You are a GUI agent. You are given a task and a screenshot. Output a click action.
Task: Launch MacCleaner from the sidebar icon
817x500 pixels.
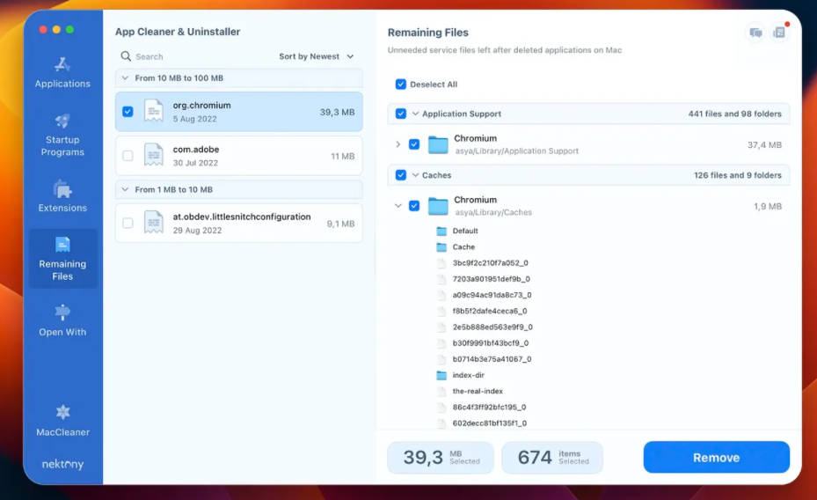62,412
